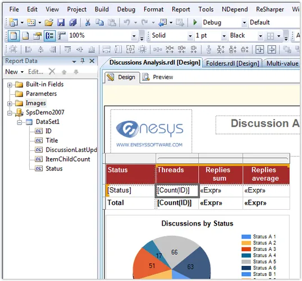
Task: Click the Align to Grid icon
Action: (x=13, y=50)
